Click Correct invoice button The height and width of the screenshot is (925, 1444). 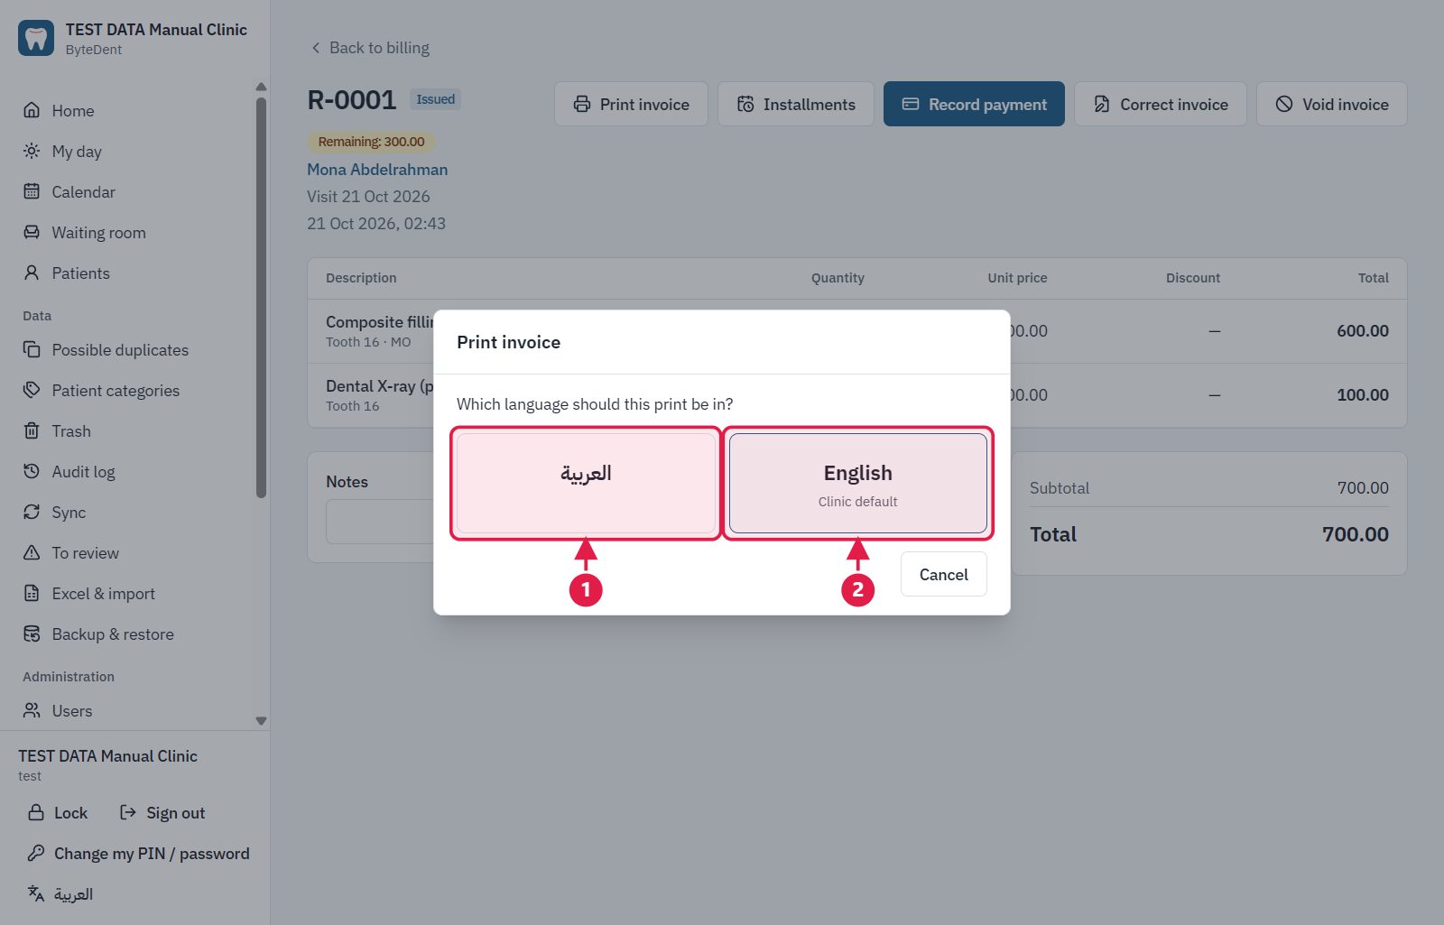point(1161,104)
